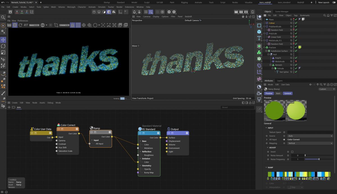This screenshot has width=337, height=194.
Task: Click the search magnifier at top left
Action: tap(3, 17)
